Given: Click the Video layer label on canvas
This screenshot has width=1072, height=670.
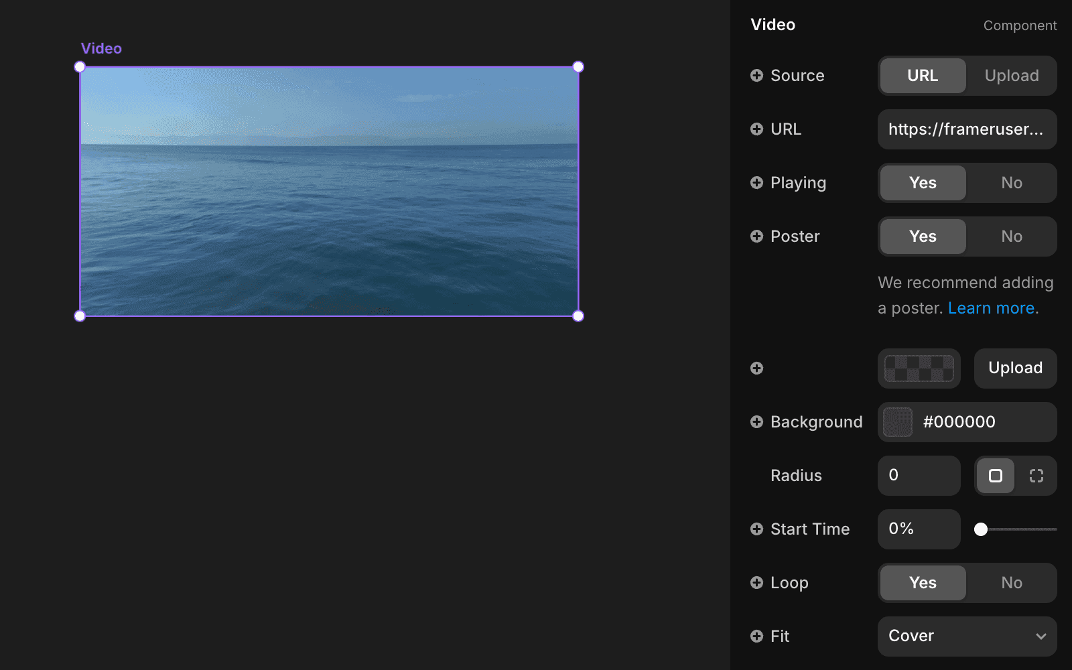Looking at the screenshot, I should [x=101, y=48].
